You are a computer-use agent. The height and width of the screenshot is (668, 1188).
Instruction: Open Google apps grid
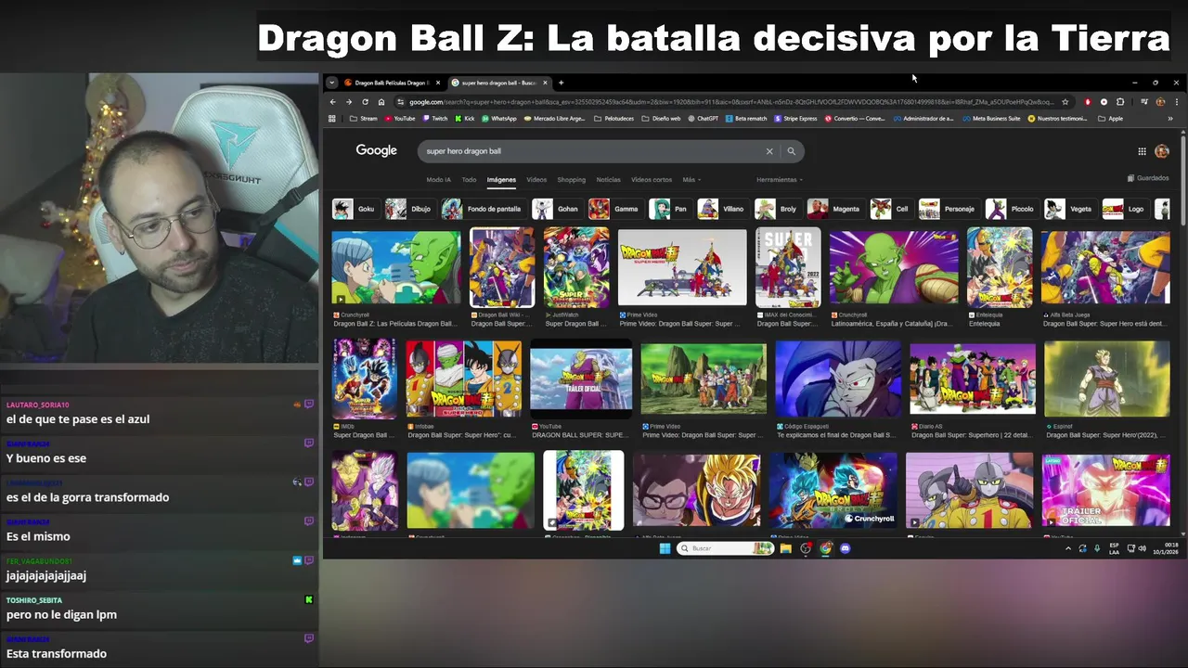coord(1142,151)
